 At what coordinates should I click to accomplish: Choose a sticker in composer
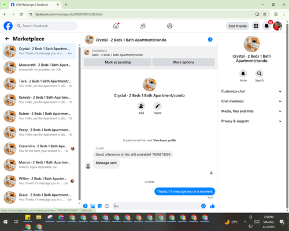coord(100,206)
